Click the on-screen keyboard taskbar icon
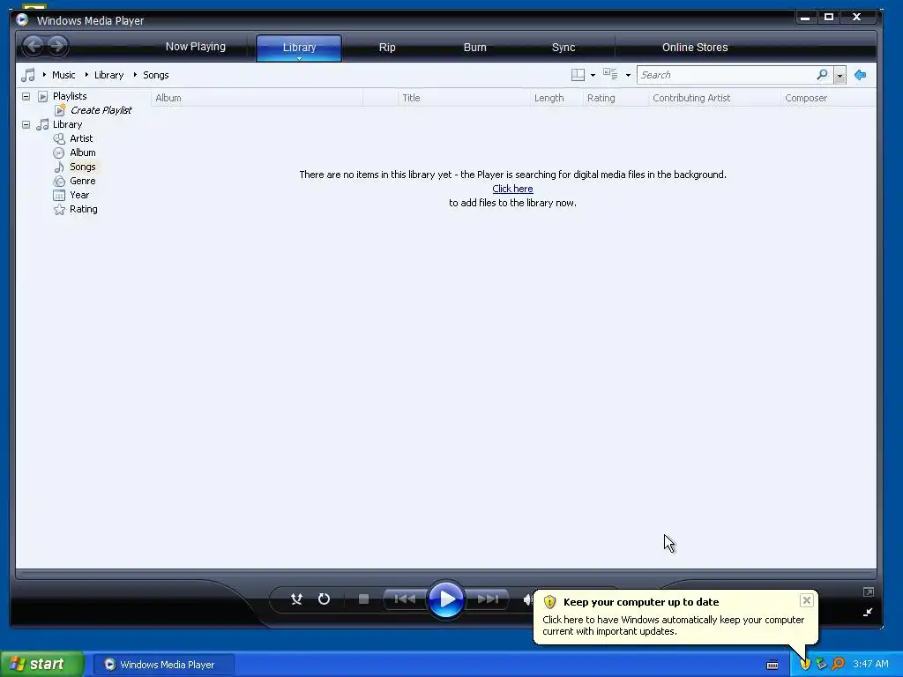Viewport: 903px width, 677px height. pyautogui.click(x=772, y=665)
